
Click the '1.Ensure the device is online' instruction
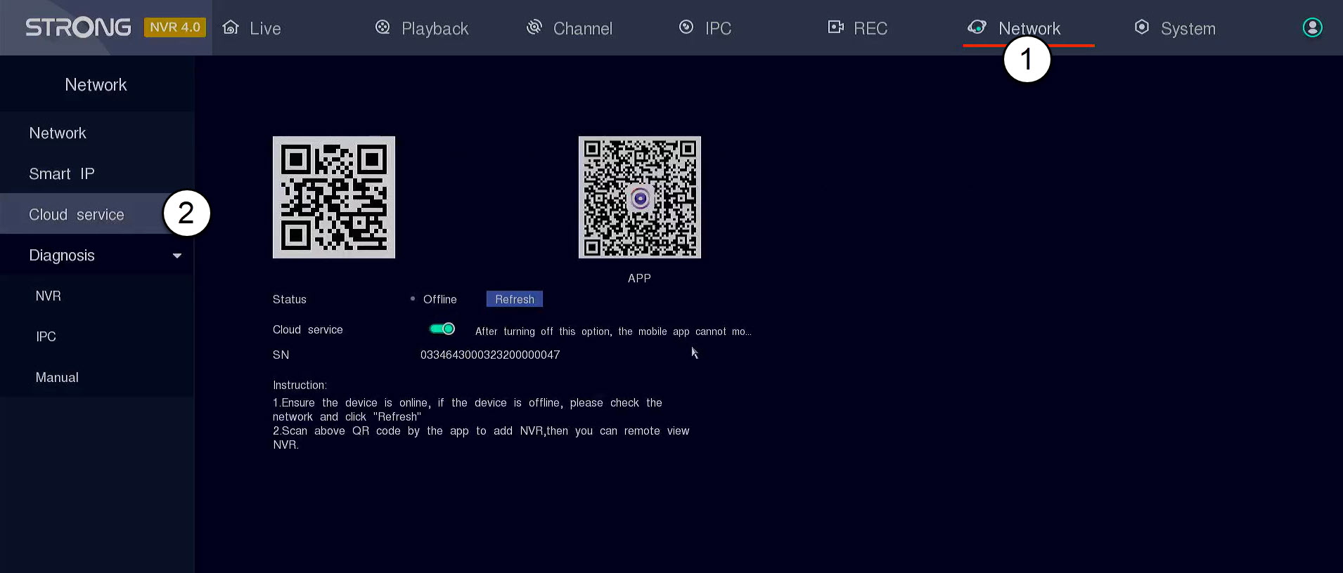point(468,409)
